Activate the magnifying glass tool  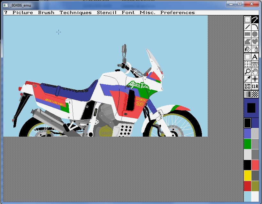pos(248,72)
